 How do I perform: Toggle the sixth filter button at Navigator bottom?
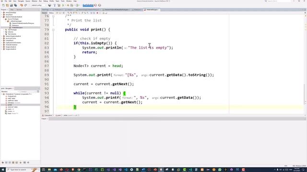(21, 162)
